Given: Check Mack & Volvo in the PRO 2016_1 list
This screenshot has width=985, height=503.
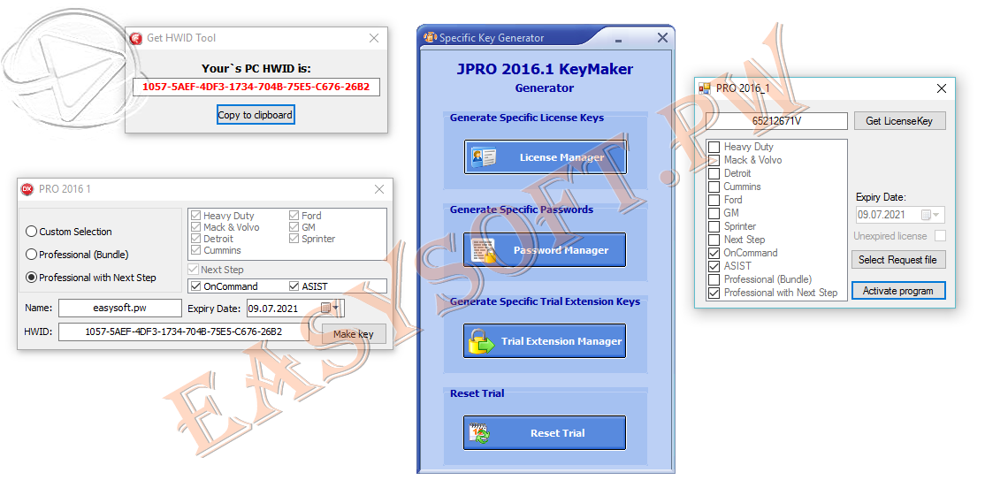Looking at the screenshot, I should [x=714, y=160].
